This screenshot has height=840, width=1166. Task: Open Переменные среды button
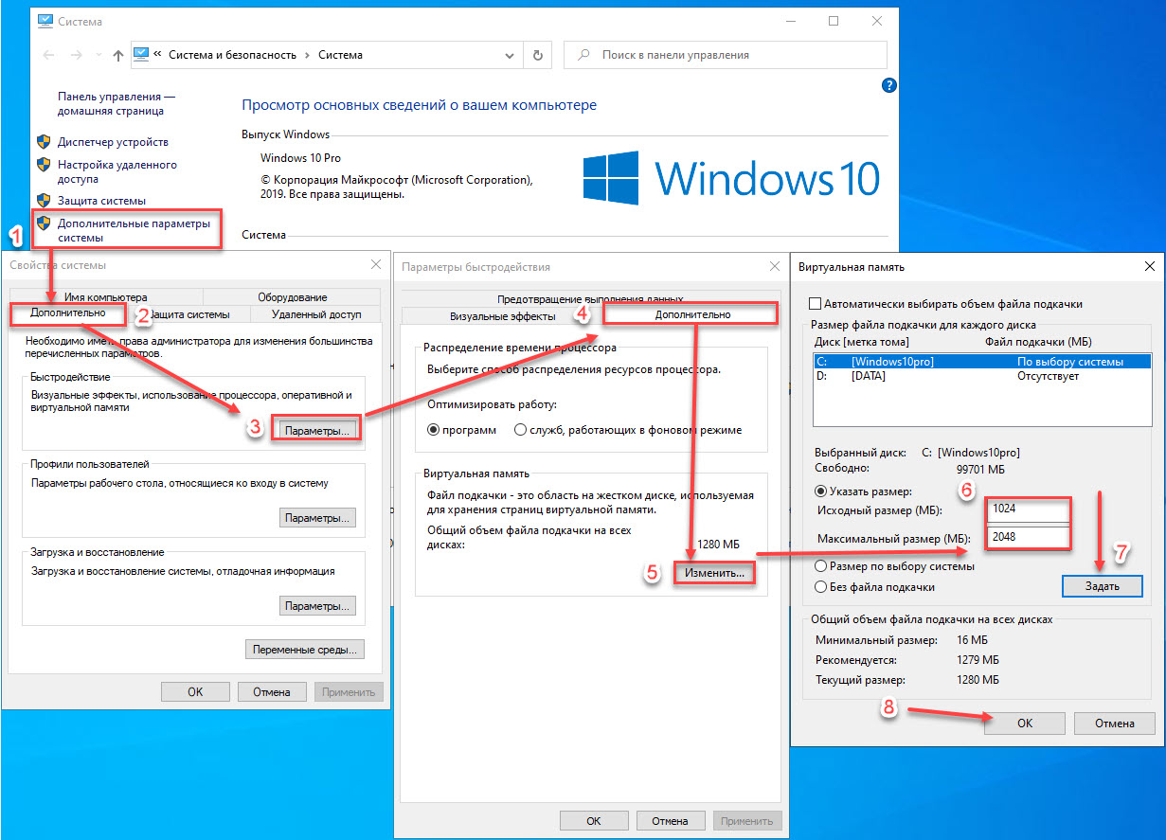click(305, 650)
